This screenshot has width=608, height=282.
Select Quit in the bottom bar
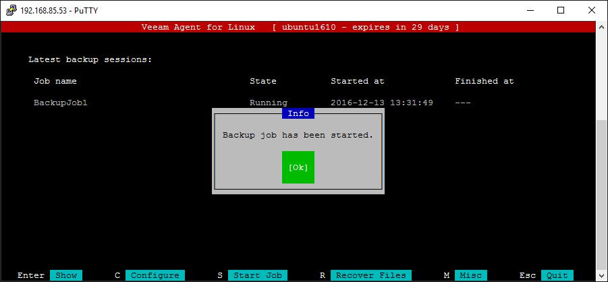[x=557, y=275]
